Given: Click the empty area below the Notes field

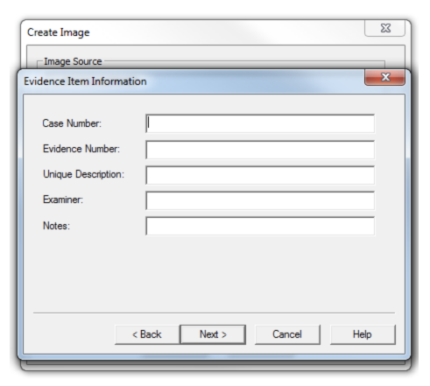Looking at the screenshot, I should tap(214, 273).
